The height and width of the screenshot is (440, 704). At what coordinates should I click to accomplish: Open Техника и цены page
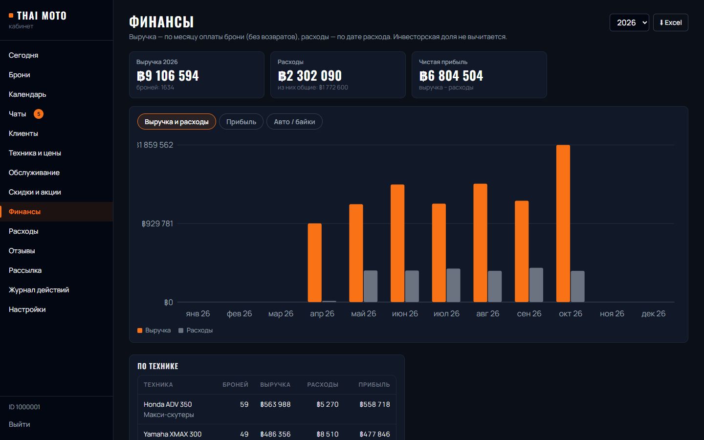coord(56,153)
